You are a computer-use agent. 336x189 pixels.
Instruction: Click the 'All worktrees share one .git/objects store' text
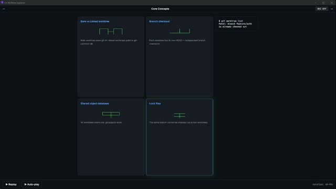tap(101, 122)
